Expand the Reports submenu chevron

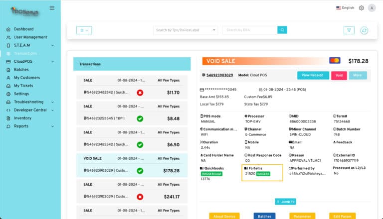(52, 126)
